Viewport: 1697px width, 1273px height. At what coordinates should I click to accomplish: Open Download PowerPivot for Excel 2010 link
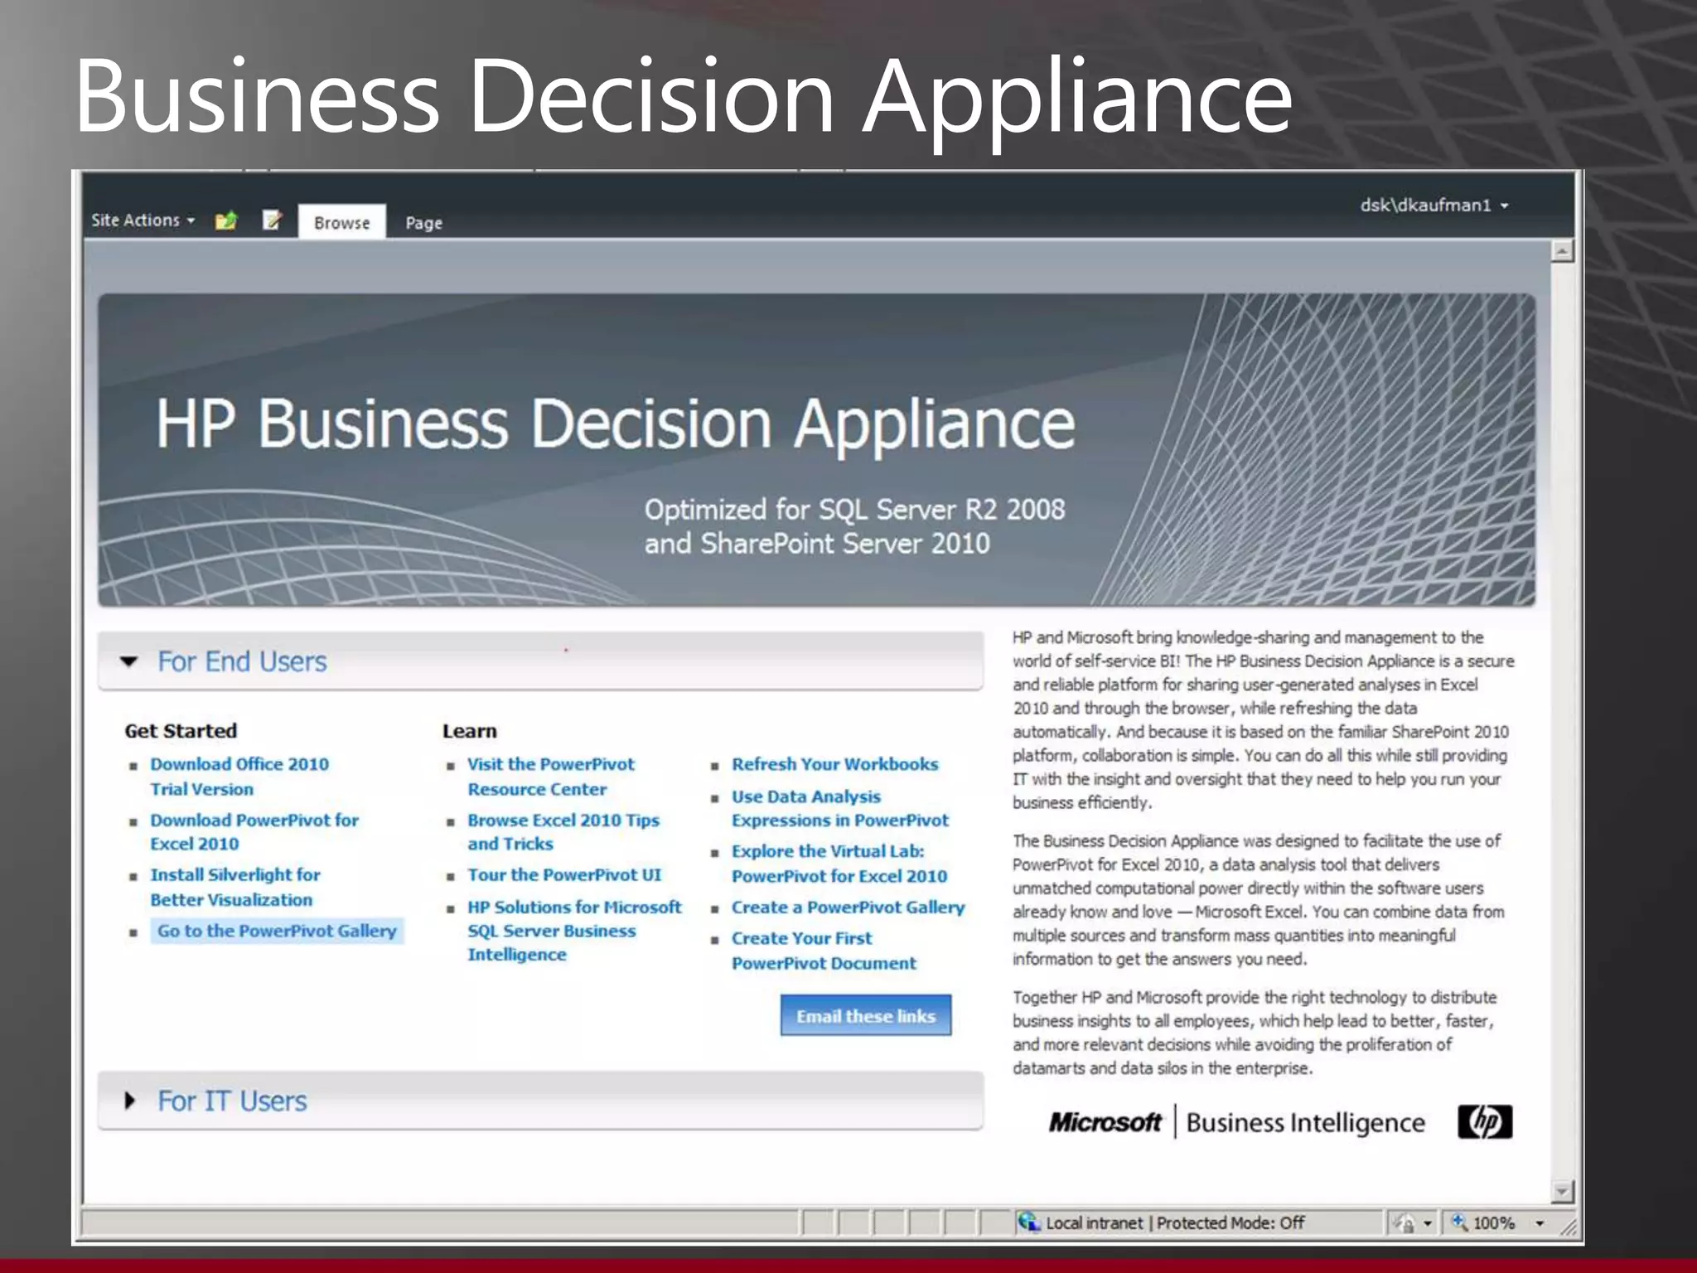pos(254,831)
